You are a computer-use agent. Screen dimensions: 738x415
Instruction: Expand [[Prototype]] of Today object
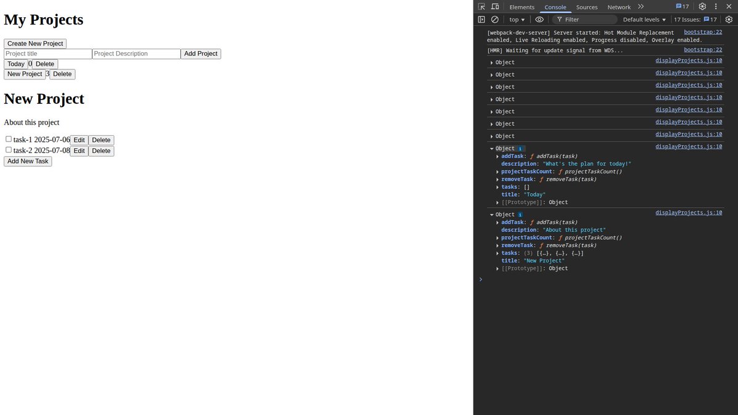click(498, 202)
